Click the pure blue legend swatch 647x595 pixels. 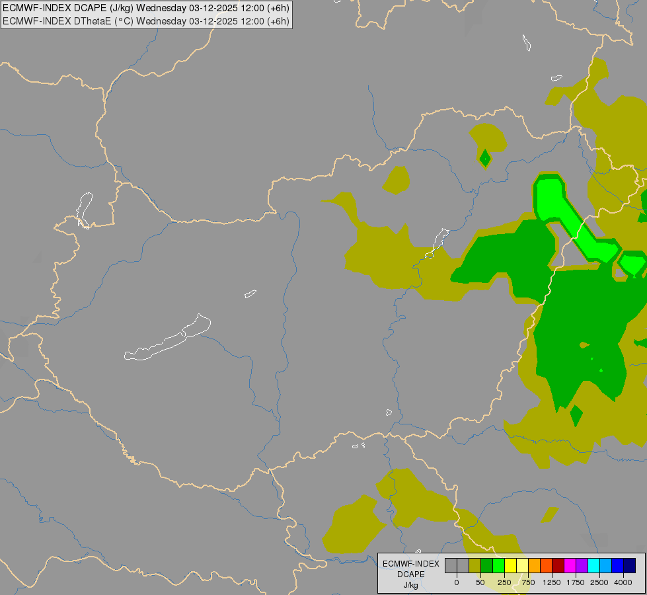[x=618, y=565]
